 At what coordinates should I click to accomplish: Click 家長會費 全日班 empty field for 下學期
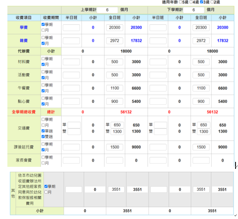tap(201, 160)
